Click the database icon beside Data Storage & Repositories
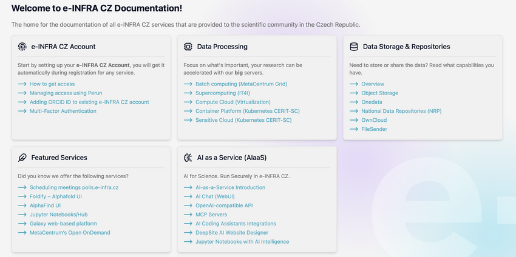This screenshot has height=257, width=516. coord(354,47)
